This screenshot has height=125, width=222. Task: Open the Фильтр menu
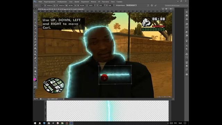tap(93, 2)
